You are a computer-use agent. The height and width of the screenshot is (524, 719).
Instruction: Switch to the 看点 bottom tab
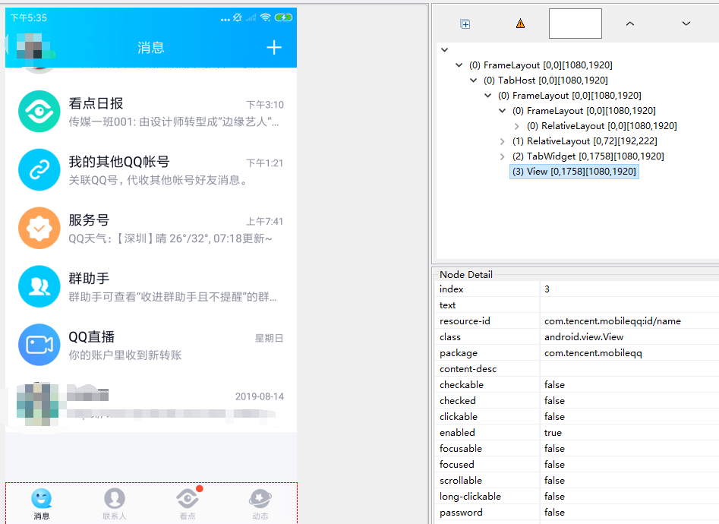[x=188, y=503]
